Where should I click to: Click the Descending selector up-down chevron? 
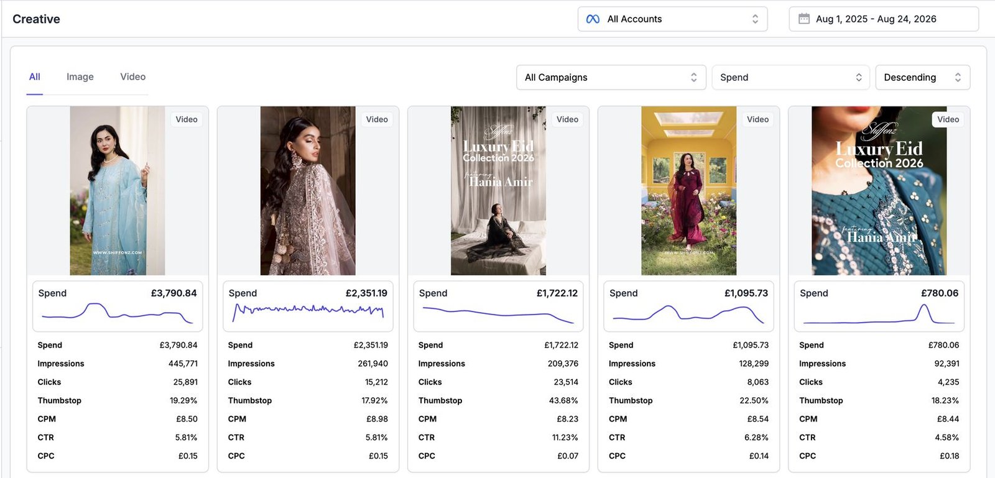coord(958,77)
